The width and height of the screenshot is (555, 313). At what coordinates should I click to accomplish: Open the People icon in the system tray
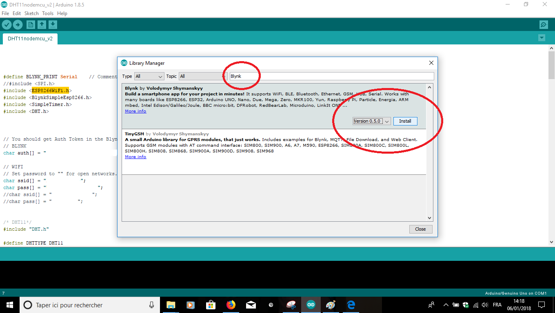(x=431, y=305)
